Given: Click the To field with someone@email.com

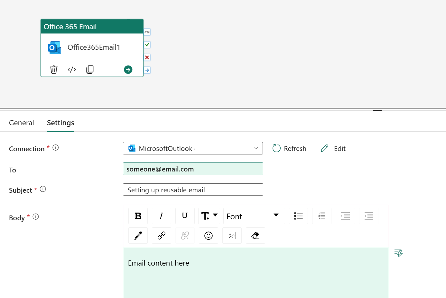Looking at the screenshot, I should (x=193, y=169).
